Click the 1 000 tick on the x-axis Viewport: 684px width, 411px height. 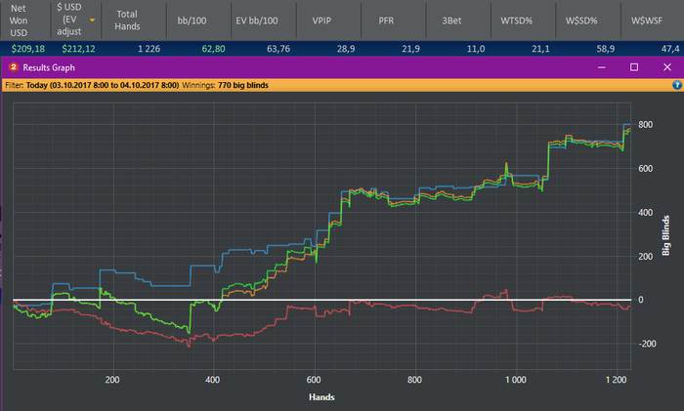coord(516,380)
